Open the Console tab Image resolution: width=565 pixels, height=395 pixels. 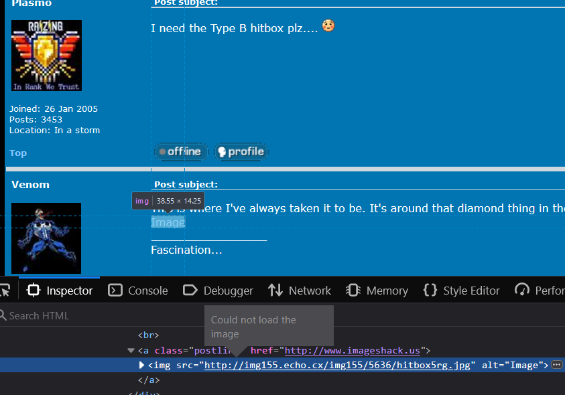[x=139, y=291]
